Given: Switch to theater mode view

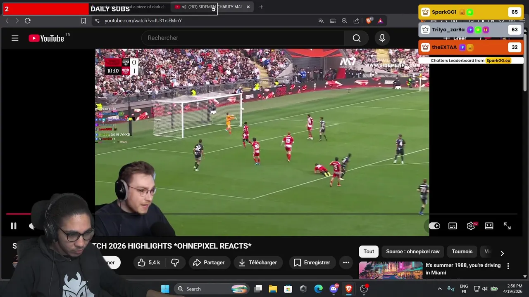Looking at the screenshot, I should pos(489,226).
